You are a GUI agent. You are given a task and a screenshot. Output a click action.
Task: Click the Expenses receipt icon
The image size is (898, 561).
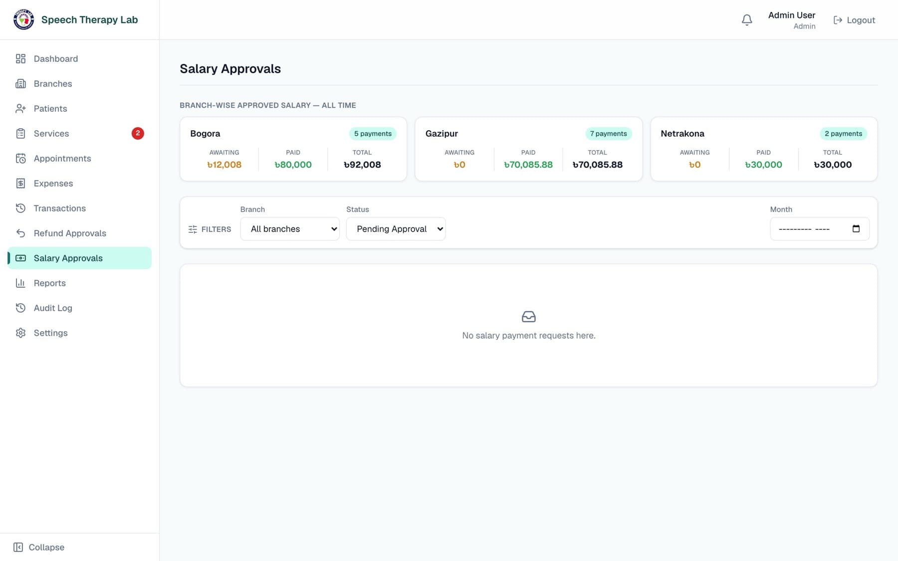[x=20, y=184]
